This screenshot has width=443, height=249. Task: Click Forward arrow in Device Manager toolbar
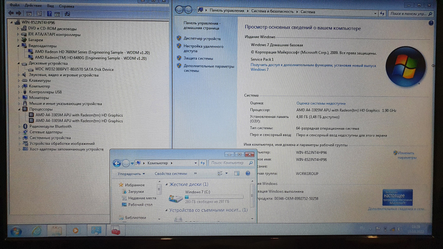click(x=19, y=13)
